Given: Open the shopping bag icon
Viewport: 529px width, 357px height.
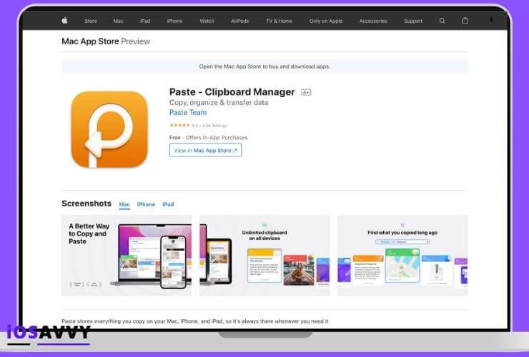Looking at the screenshot, I should click(465, 21).
